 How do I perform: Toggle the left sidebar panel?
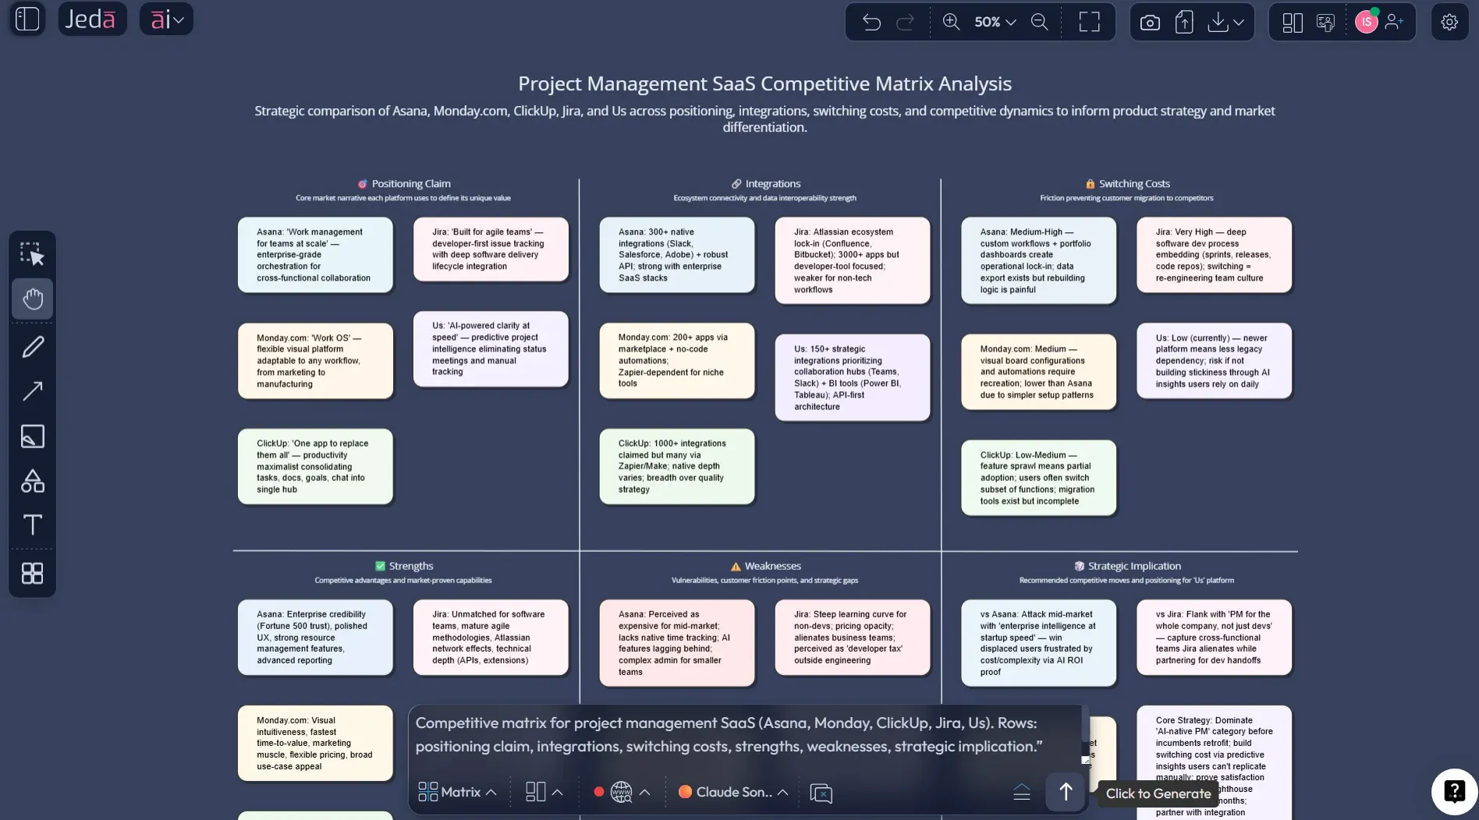point(27,19)
